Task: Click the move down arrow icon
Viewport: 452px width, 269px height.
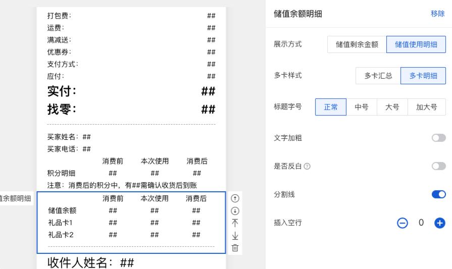Action: point(235,211)
